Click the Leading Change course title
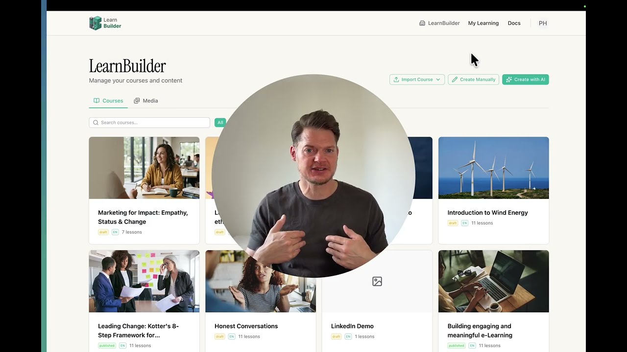 point(139,330)
